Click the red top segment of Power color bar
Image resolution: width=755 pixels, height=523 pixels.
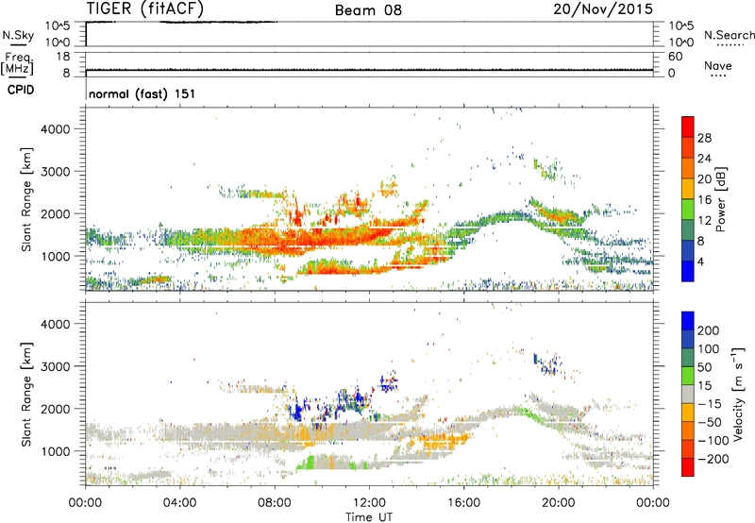coord(688,127)
